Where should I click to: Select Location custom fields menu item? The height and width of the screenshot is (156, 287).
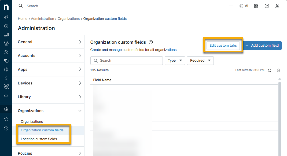pos(39,139)
